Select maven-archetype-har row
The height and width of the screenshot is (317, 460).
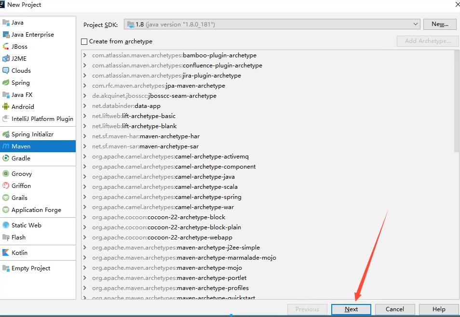point(268,136)
